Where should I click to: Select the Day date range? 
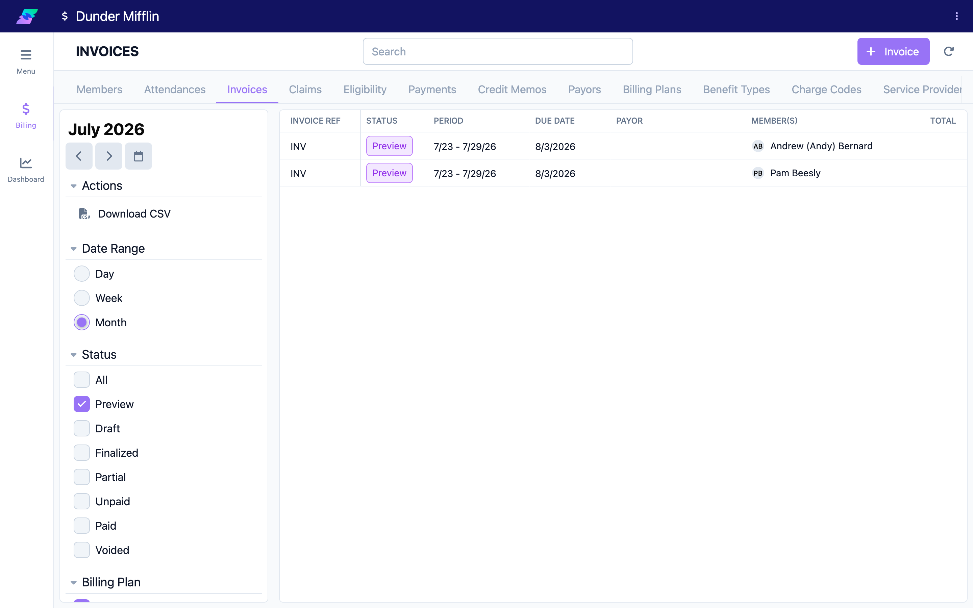(82, 274)
